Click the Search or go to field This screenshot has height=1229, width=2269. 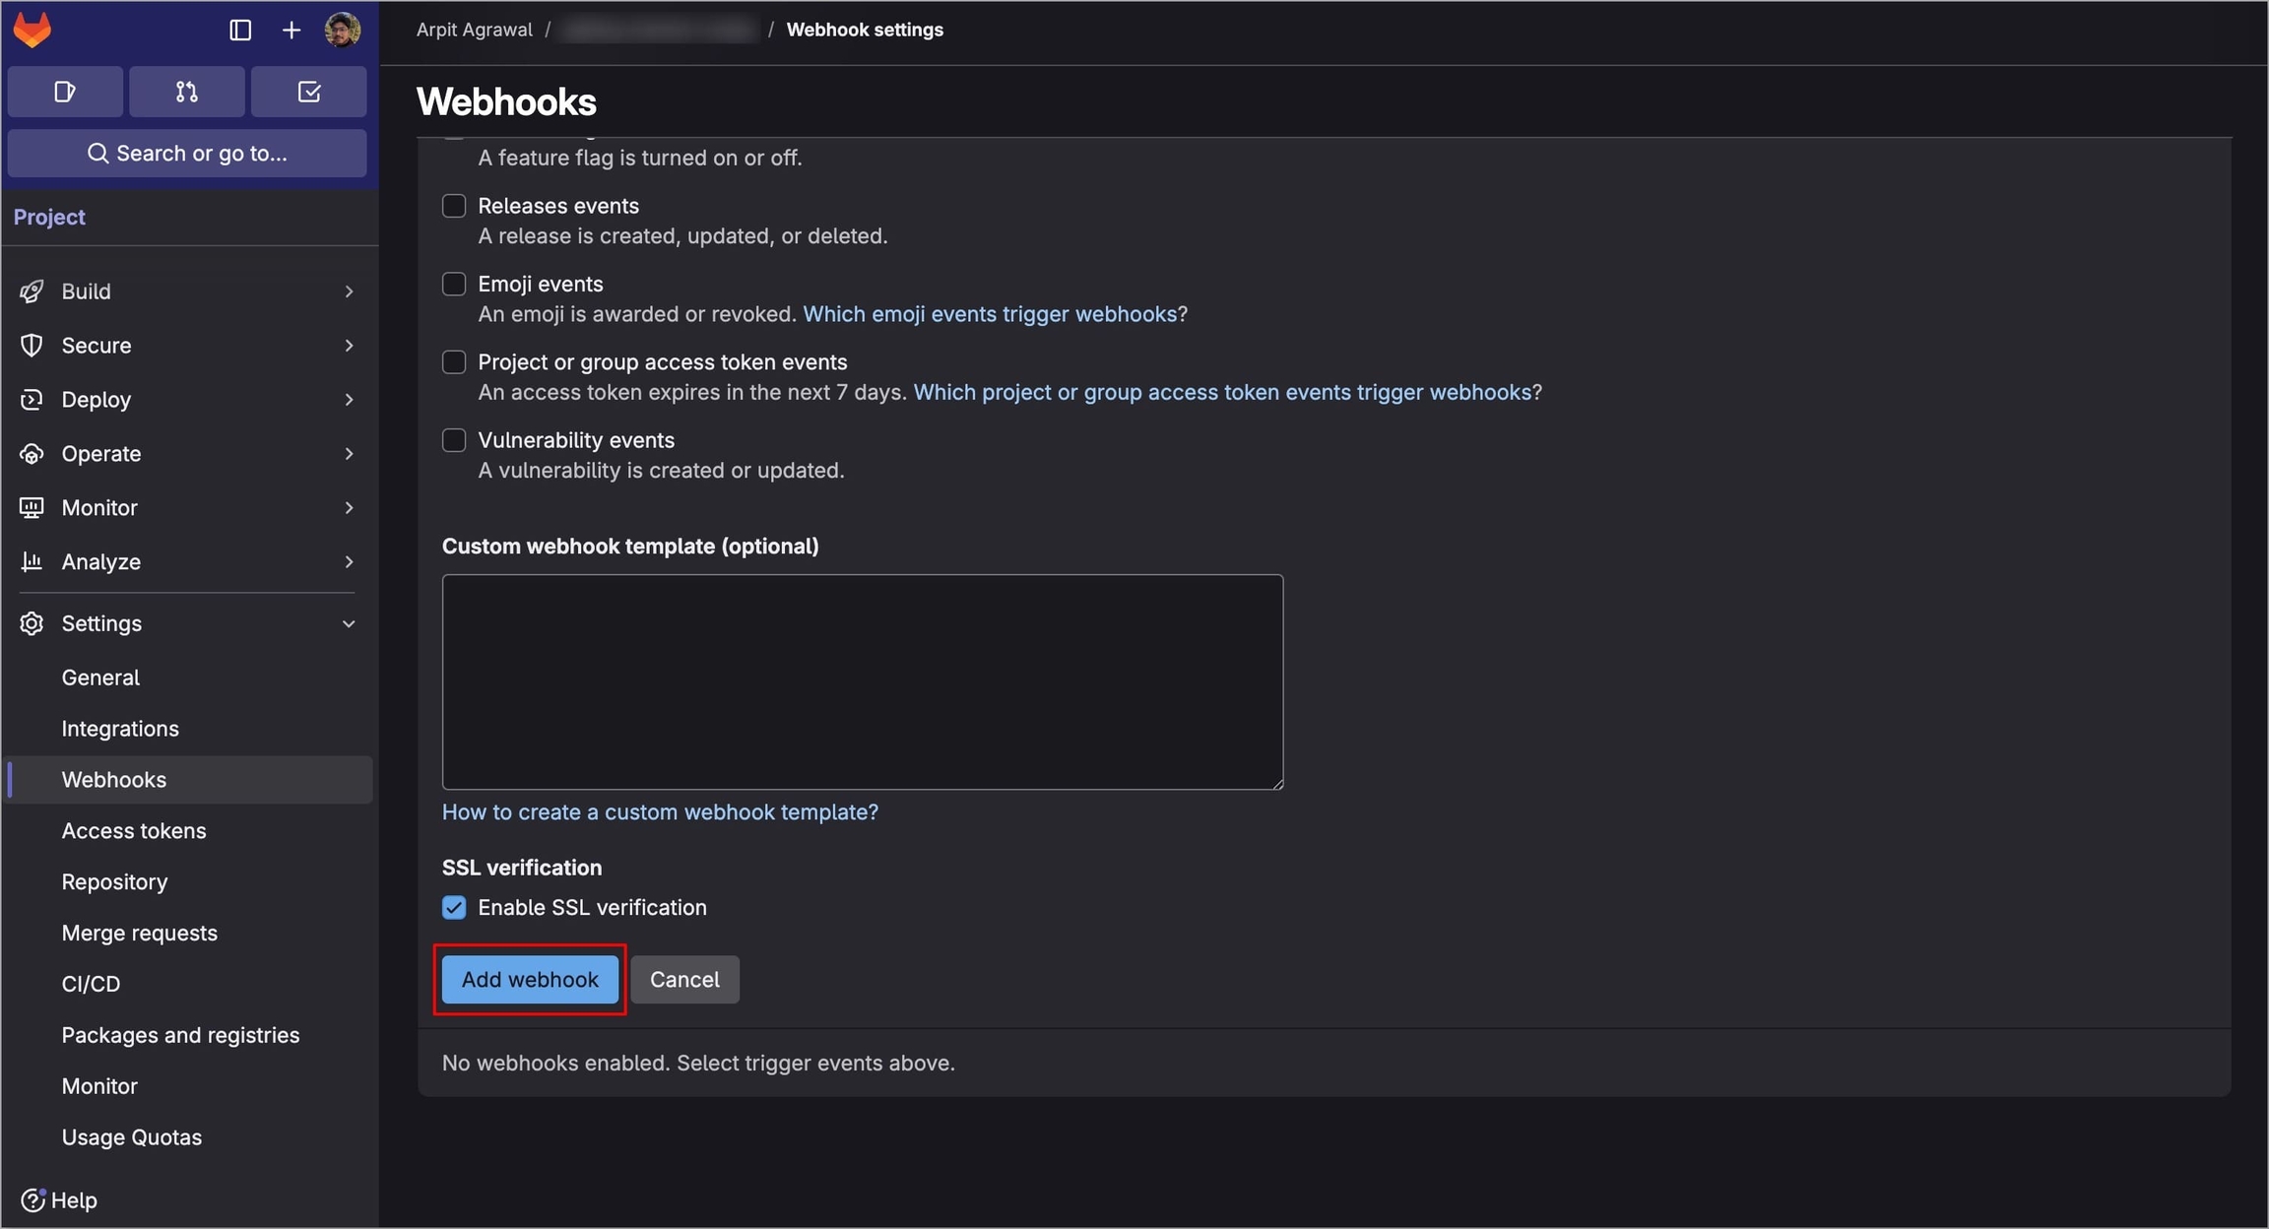tap(187, 154)
